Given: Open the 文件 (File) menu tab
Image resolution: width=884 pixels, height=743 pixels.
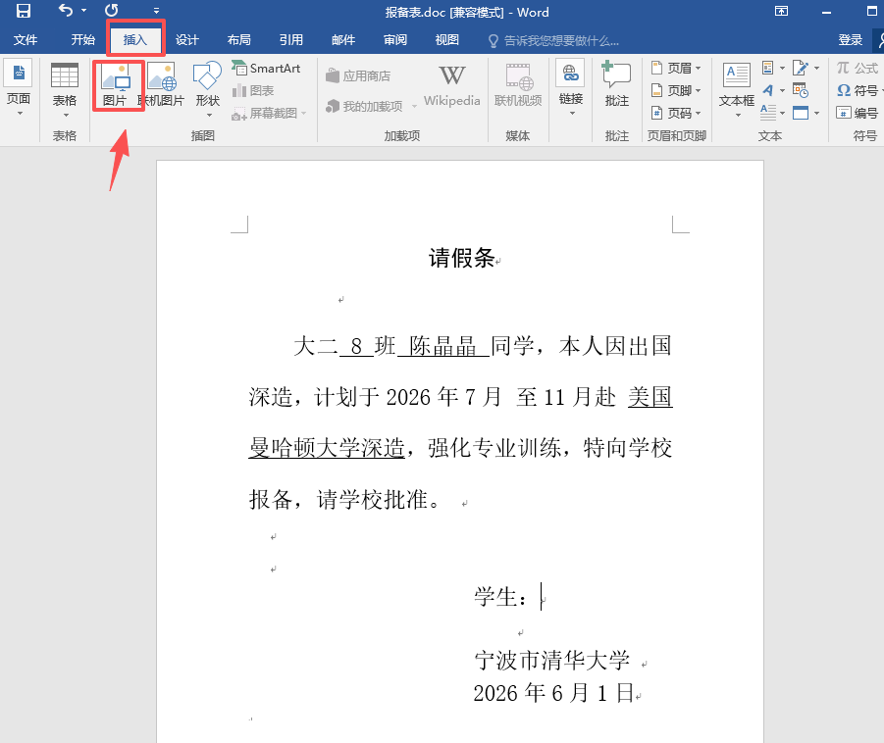Looking at the screenshot, I should pyautogui.click(x=26, y=40).
